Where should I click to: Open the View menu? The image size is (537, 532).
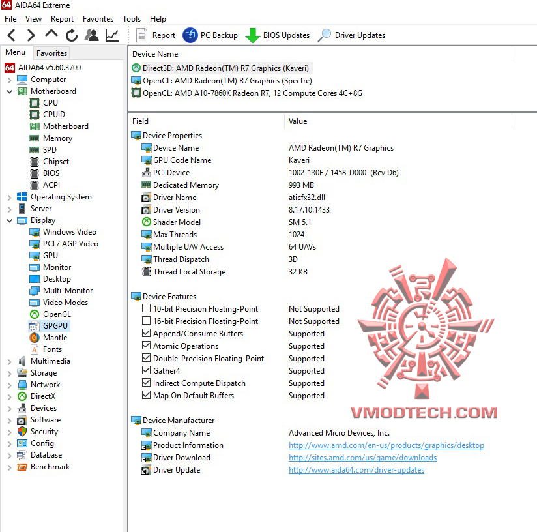pos(34,19)
